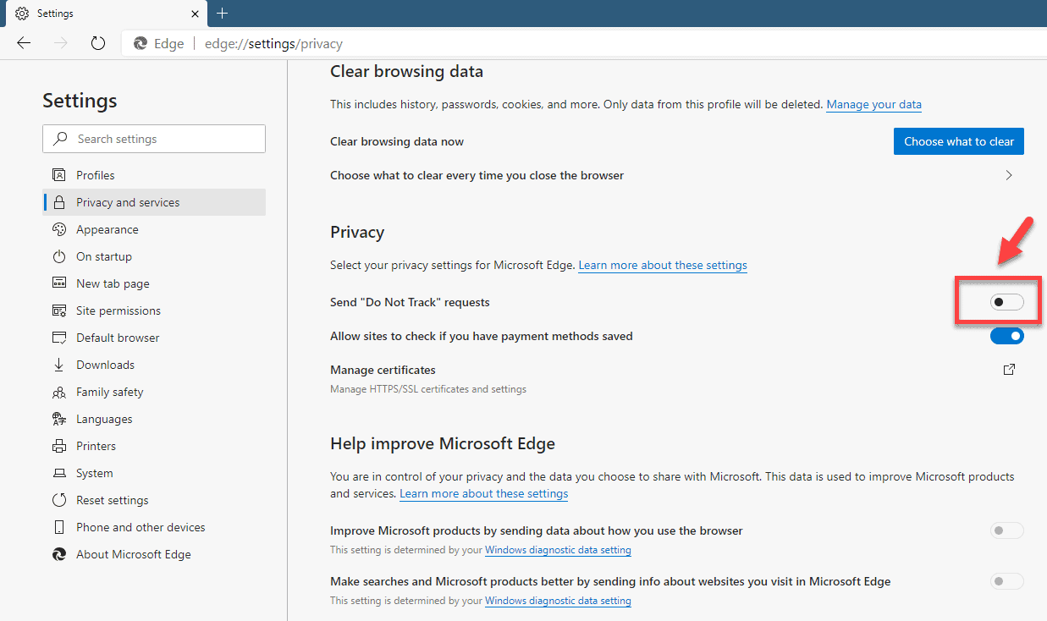Image resolution: width=1047 pixels, height=621 pixels.
Task: Open Manage certificates external link icon
Action: (x=1009, y=370)
